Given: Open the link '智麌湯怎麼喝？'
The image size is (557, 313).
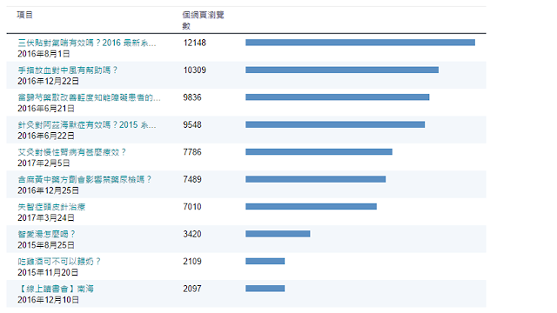Looking at the screenshot, I should tap(46, 234).
